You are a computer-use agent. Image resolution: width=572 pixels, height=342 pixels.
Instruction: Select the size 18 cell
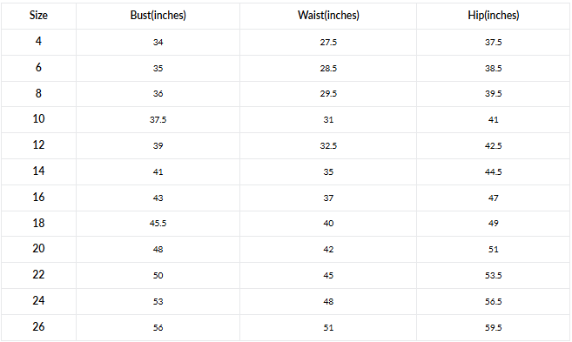point(38,223)
